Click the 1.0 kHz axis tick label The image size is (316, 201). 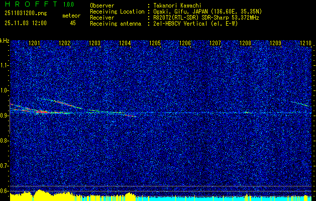pyautogui.click(x=4, y=91)
